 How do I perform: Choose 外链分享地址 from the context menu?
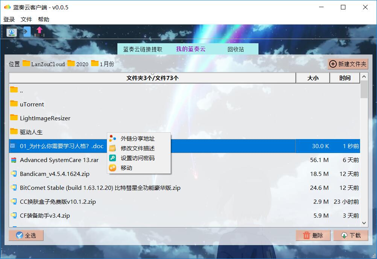tap(137, 139)
